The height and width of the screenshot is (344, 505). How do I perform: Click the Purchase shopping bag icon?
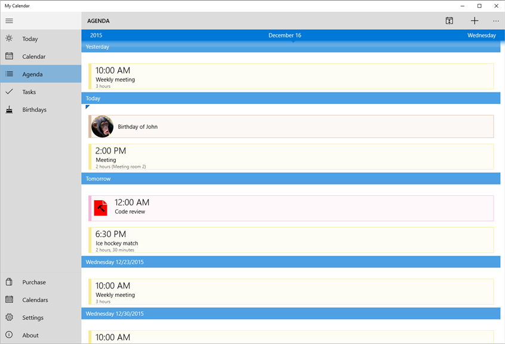pos(9,282)
